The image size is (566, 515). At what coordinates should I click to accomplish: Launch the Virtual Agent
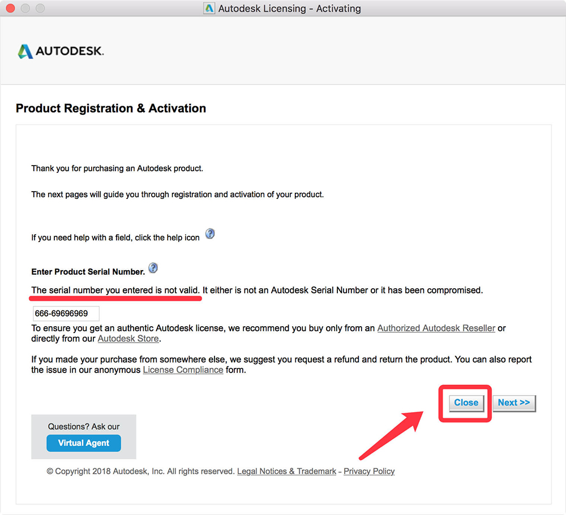pyautogui.click(x=84, y=443)
